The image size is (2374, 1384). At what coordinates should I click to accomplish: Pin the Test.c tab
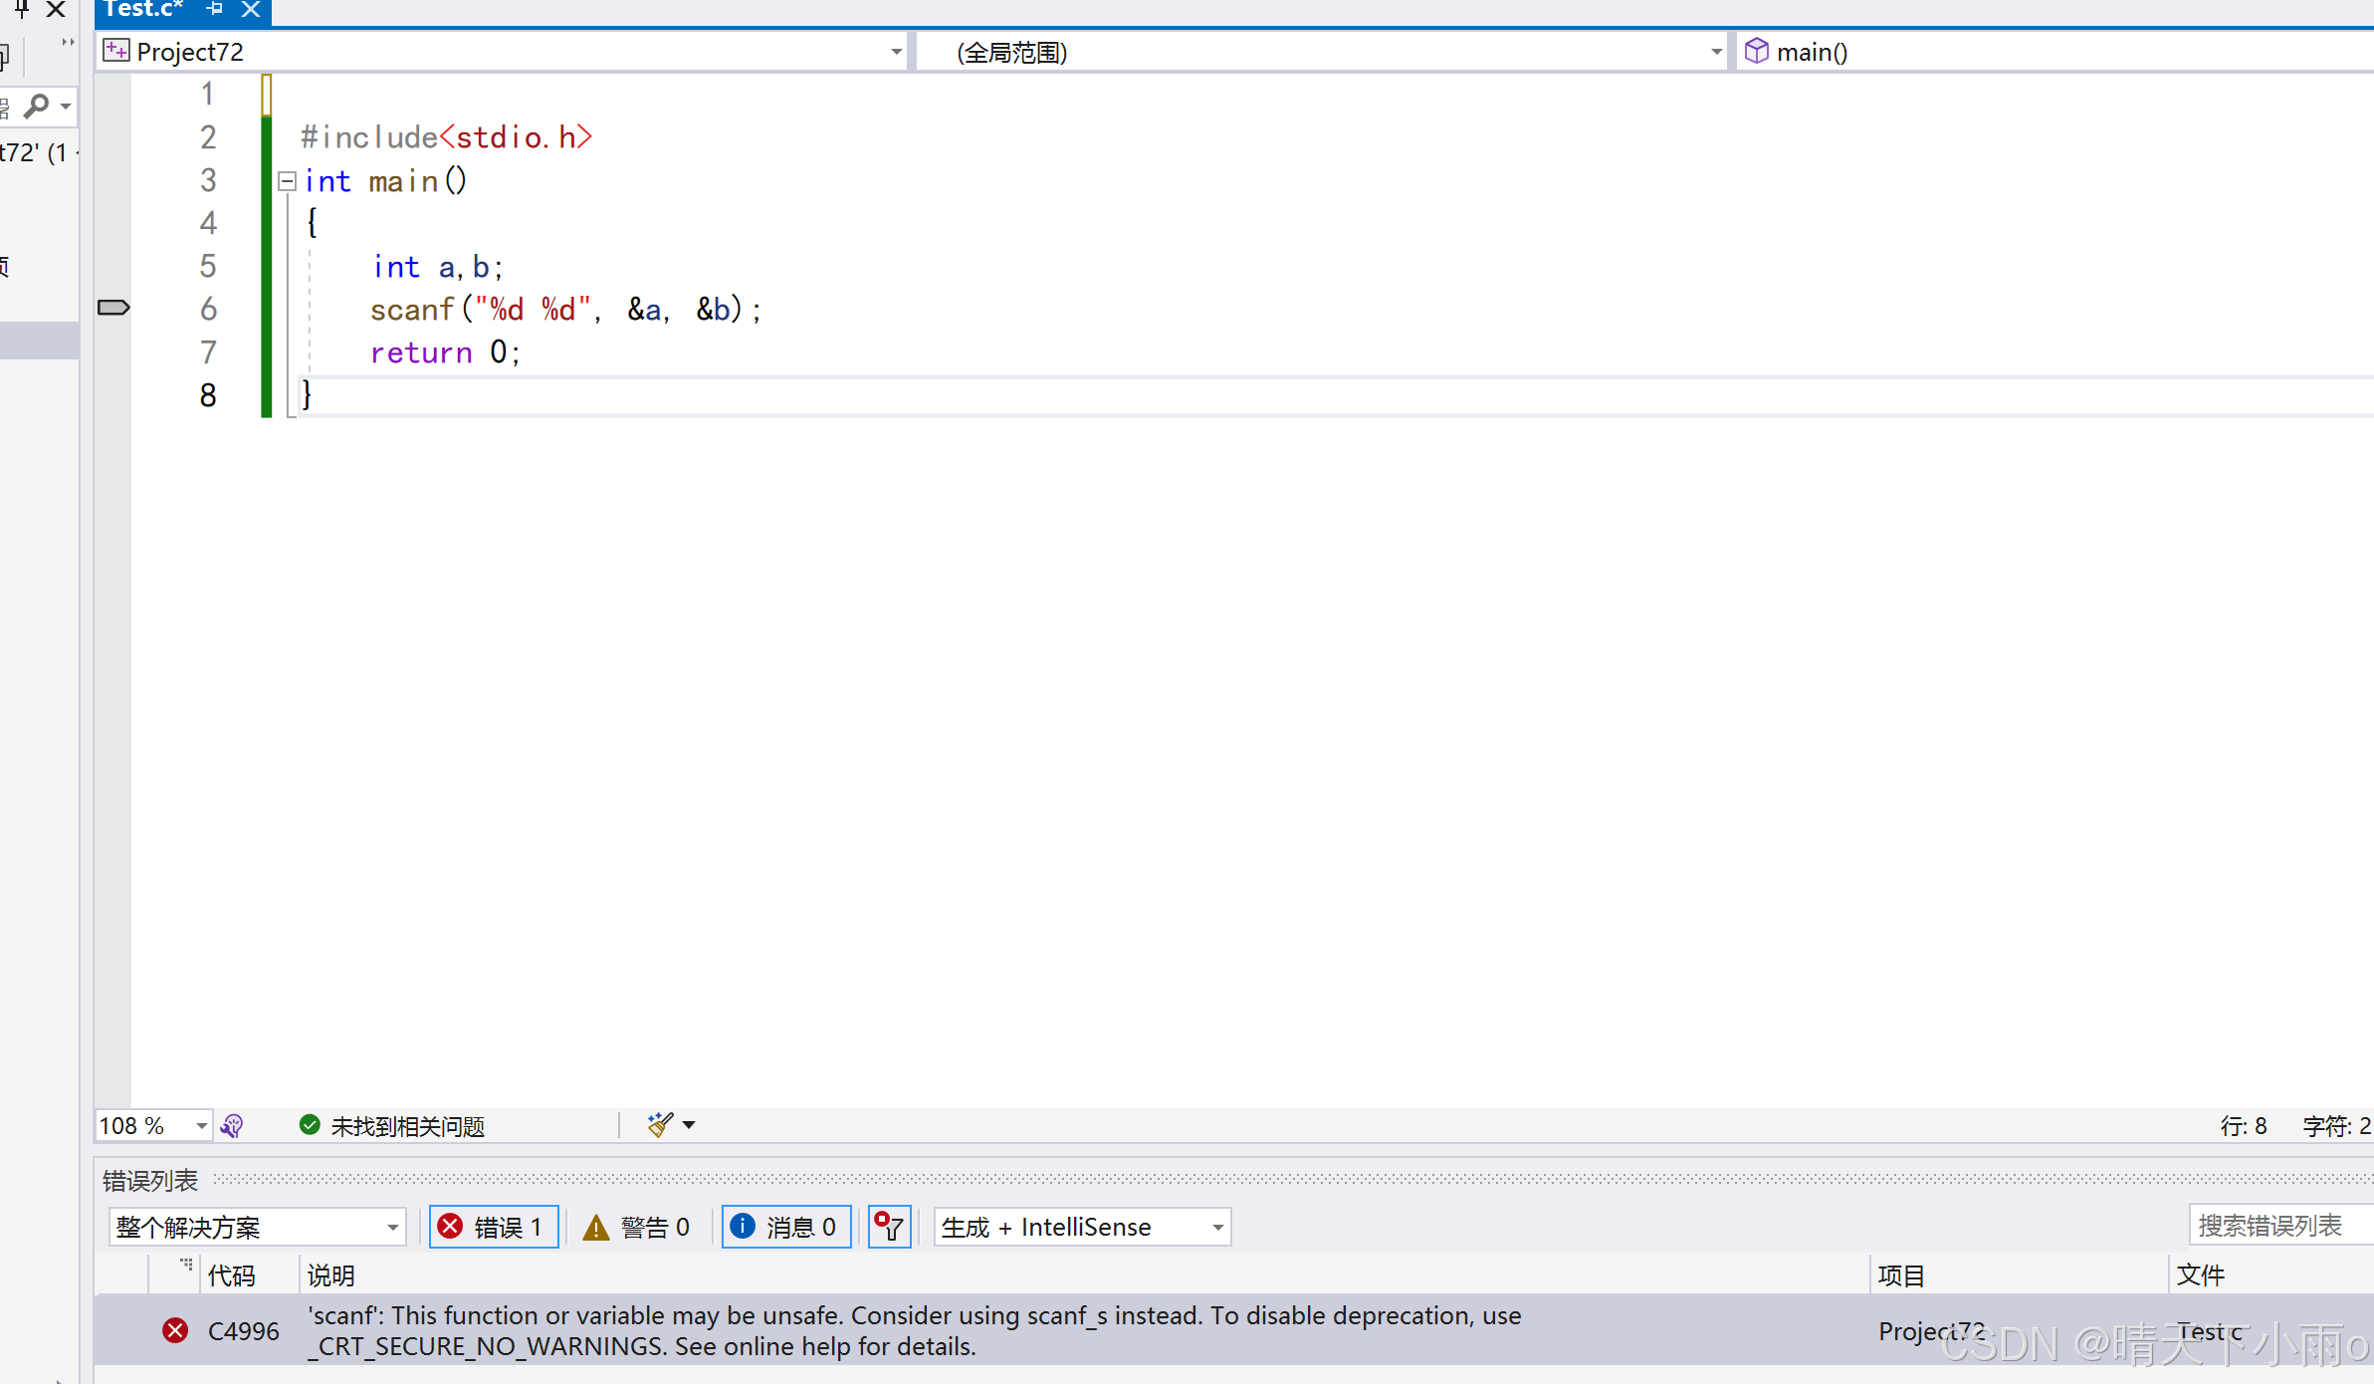click(x=214, y=9)
